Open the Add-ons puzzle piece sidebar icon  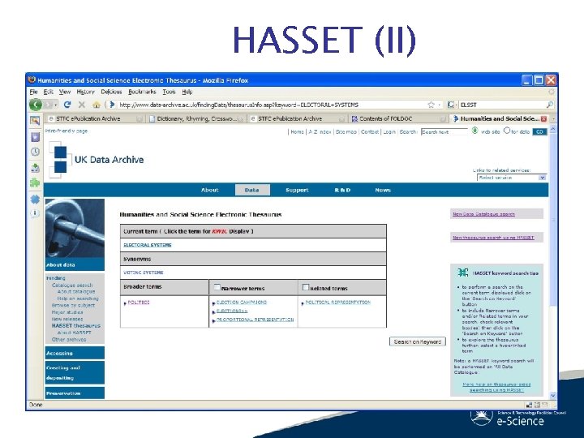pos(35,182)
